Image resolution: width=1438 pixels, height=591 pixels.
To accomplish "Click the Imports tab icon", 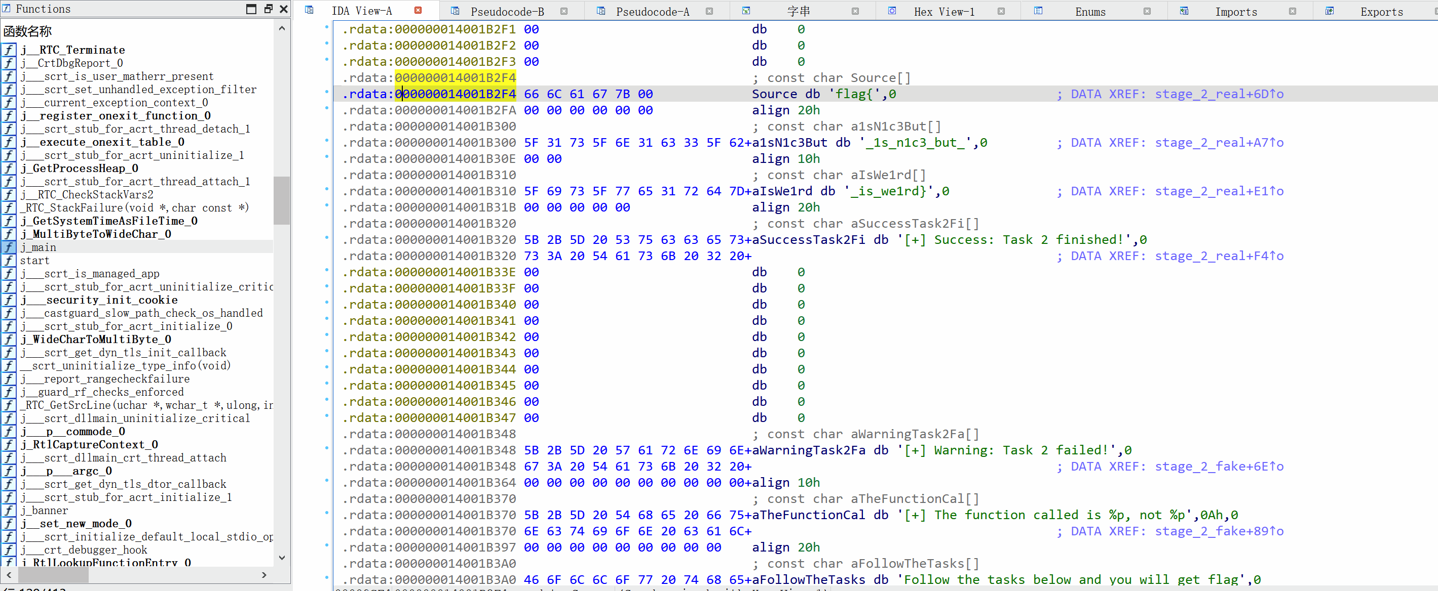I will coord(1184,11).
